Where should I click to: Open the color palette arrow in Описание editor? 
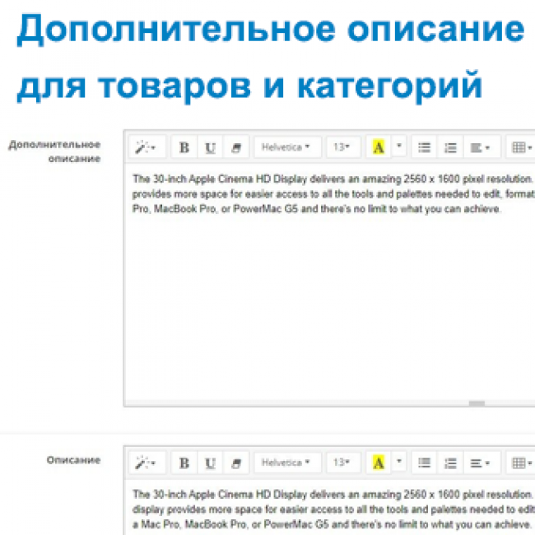(x=399, y=463)
